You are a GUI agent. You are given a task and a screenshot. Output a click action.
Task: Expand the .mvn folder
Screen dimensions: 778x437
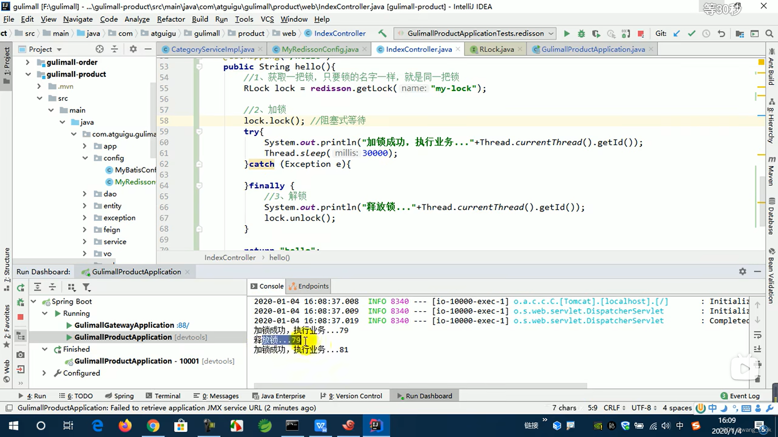click(x=39, y=86)
